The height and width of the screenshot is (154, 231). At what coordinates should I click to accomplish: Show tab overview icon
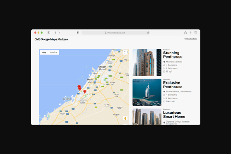point(196,33)
